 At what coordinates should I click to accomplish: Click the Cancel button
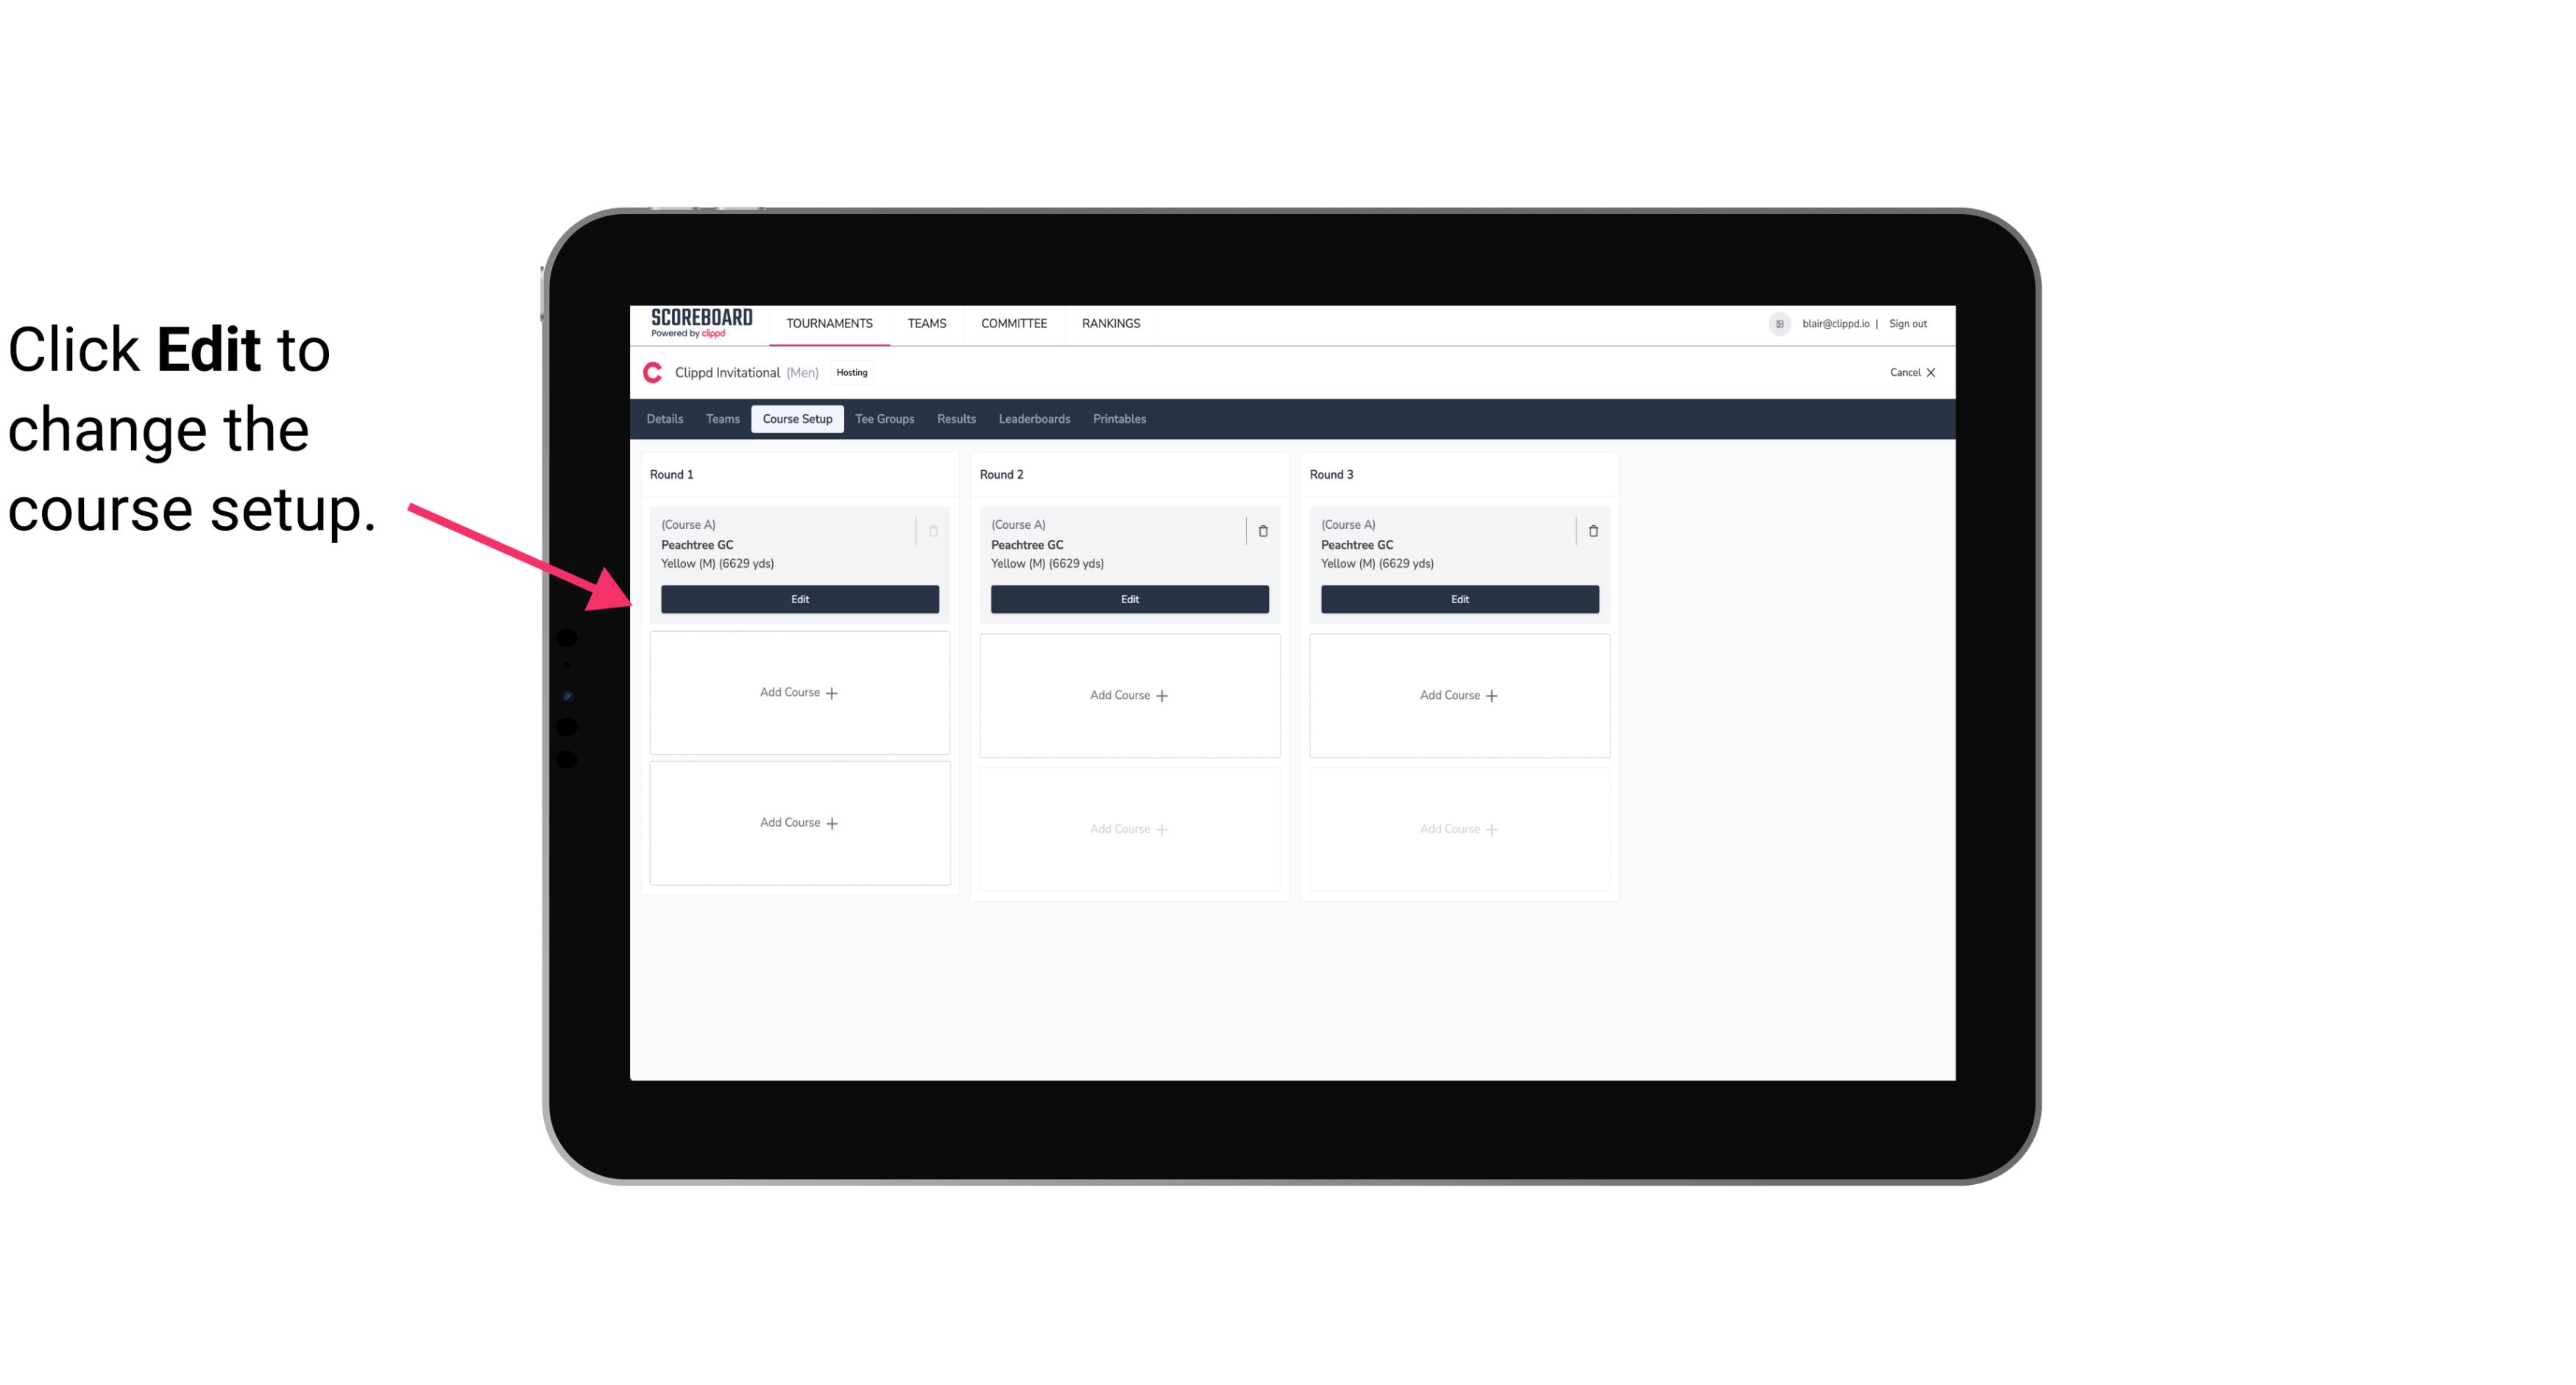[x=1907, y=372]
